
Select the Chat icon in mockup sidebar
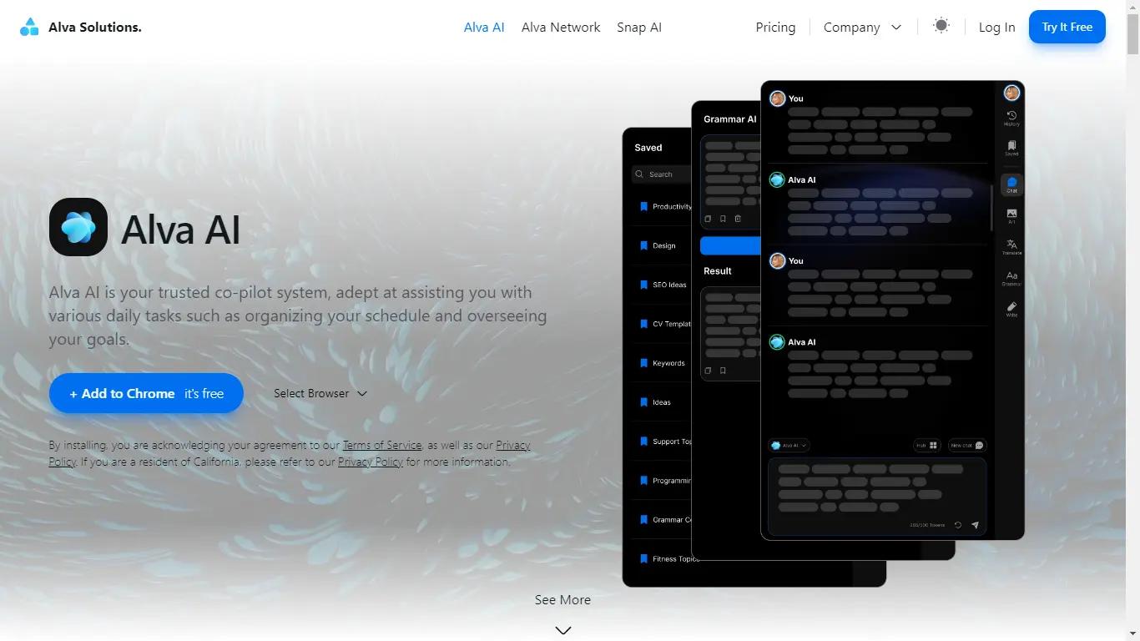pyautogui.click(x=1011, y=184)
